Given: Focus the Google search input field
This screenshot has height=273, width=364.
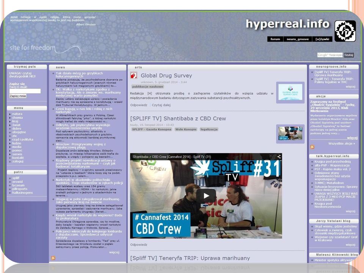Looking at the screenshot, I should pyautogui.click(x=330, y=55).
